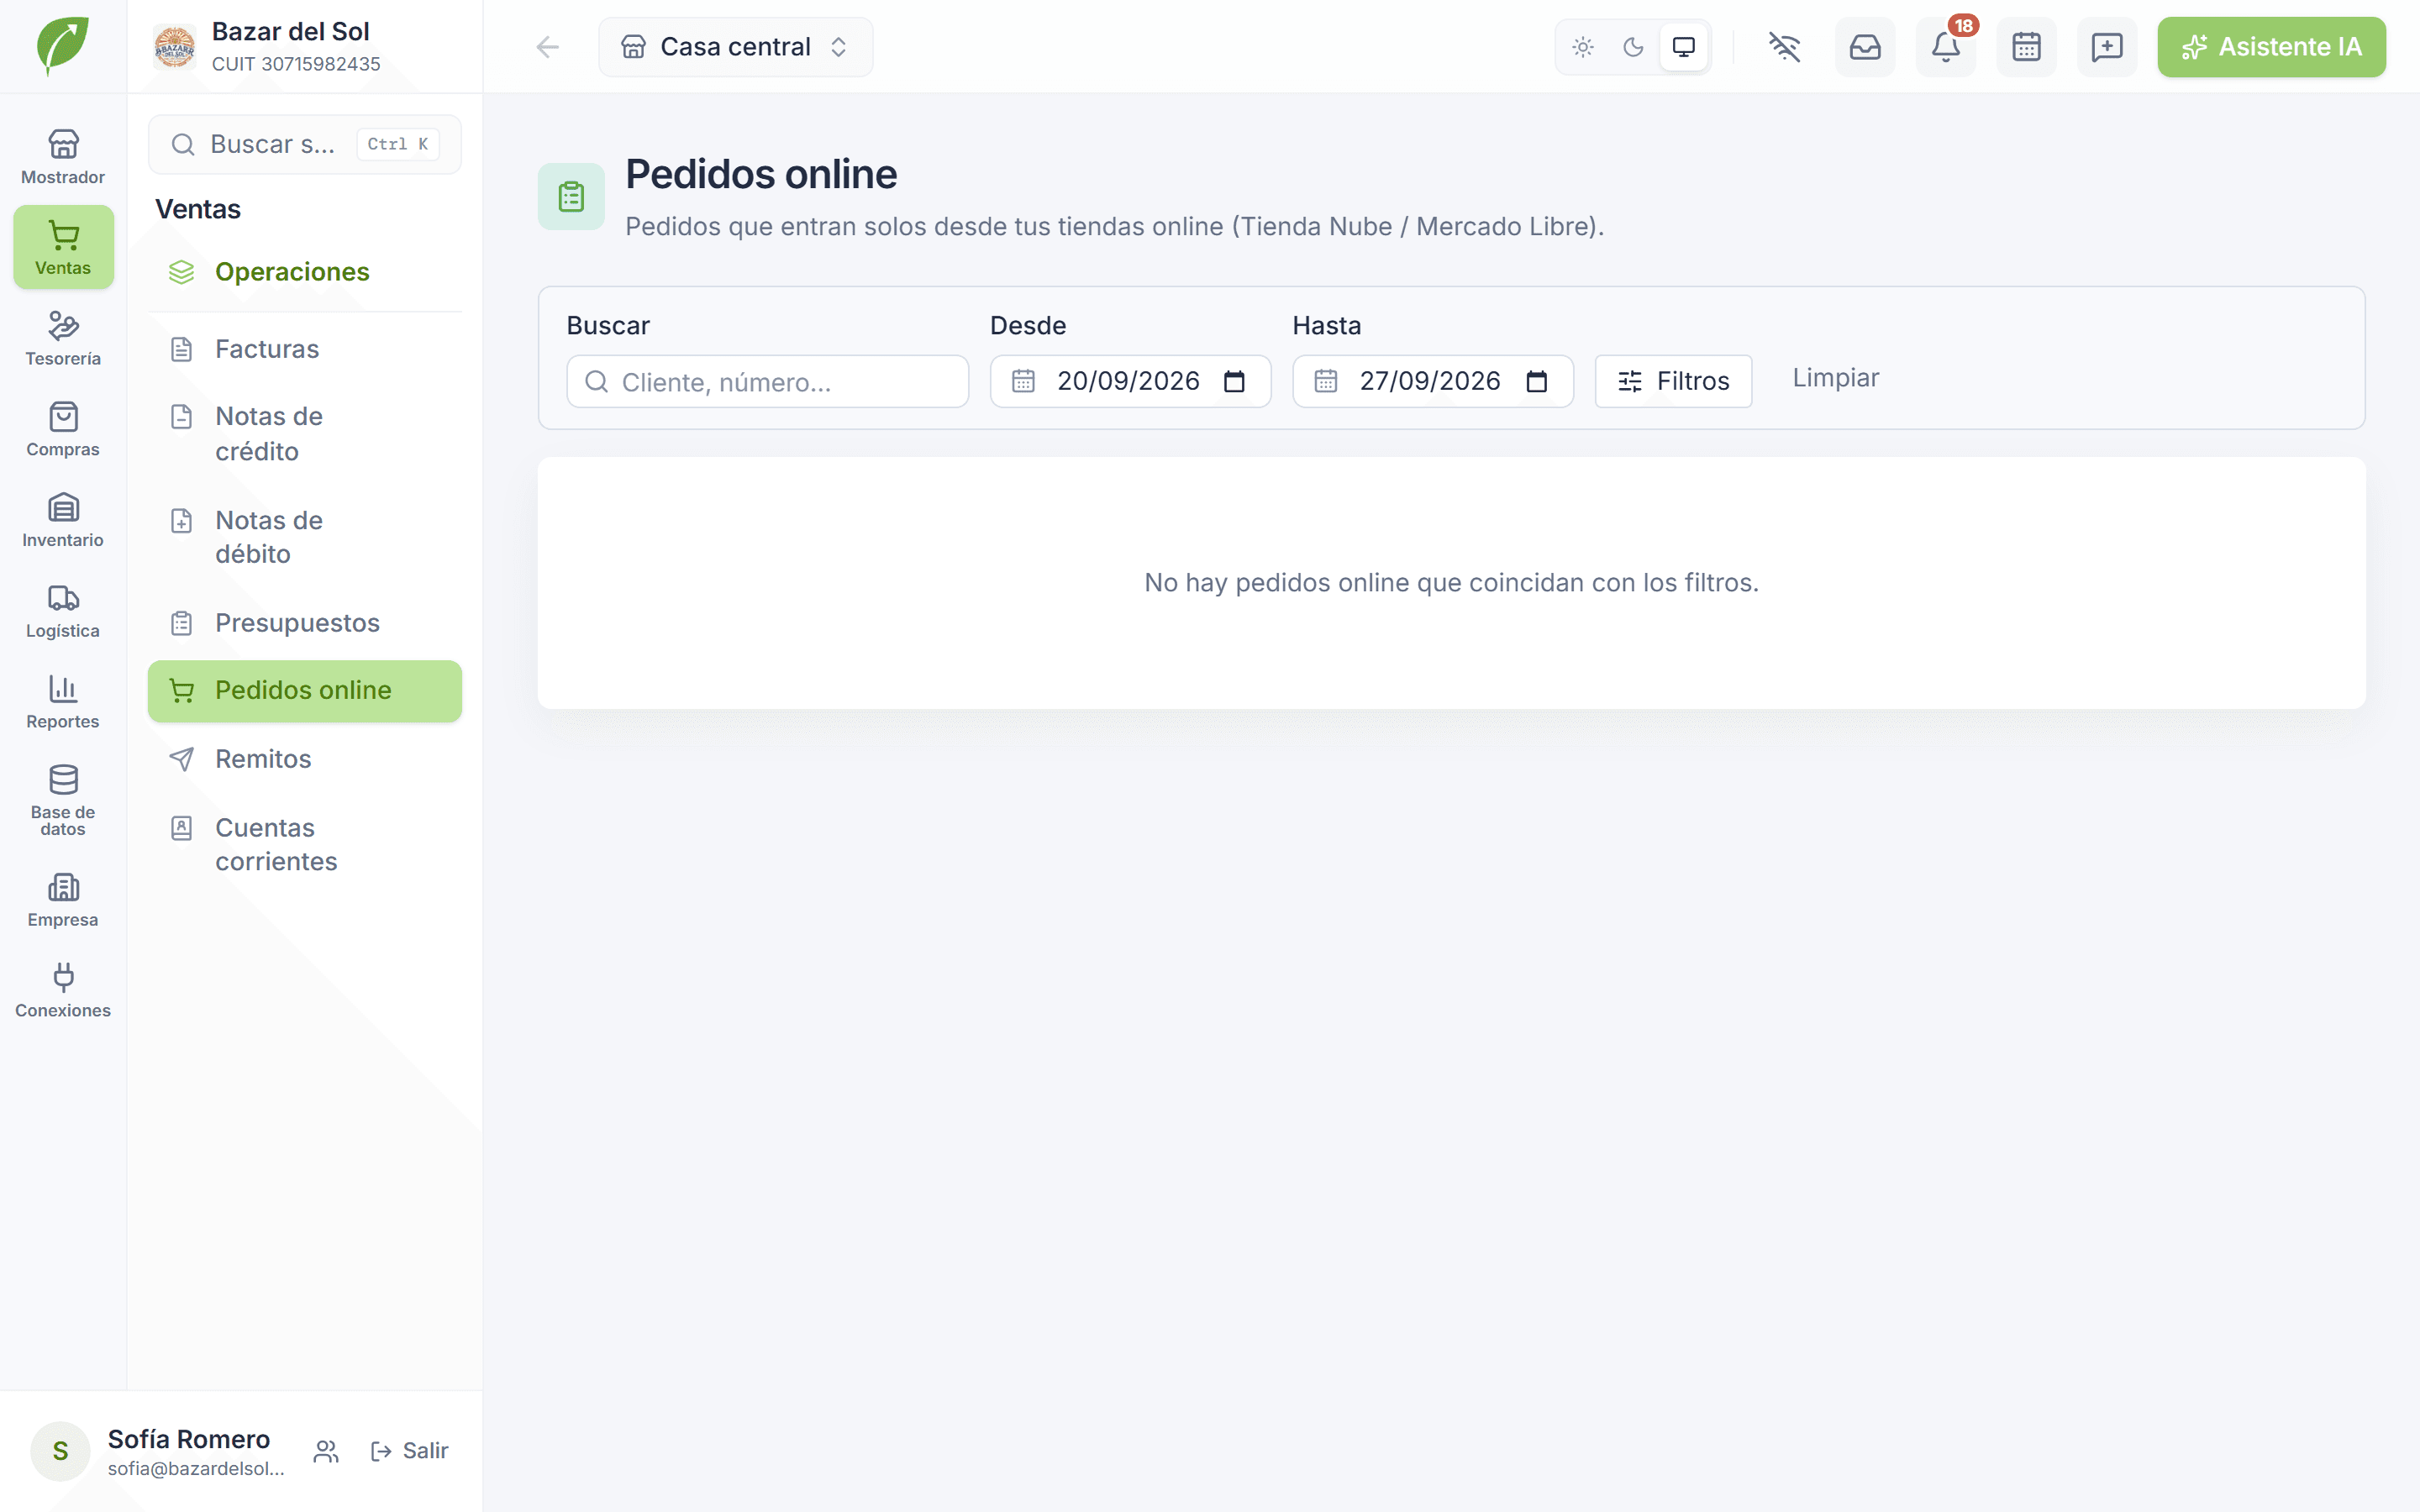
Task: Switch to dark theme
Action: pyautogui.click(x=1633, y=47)
